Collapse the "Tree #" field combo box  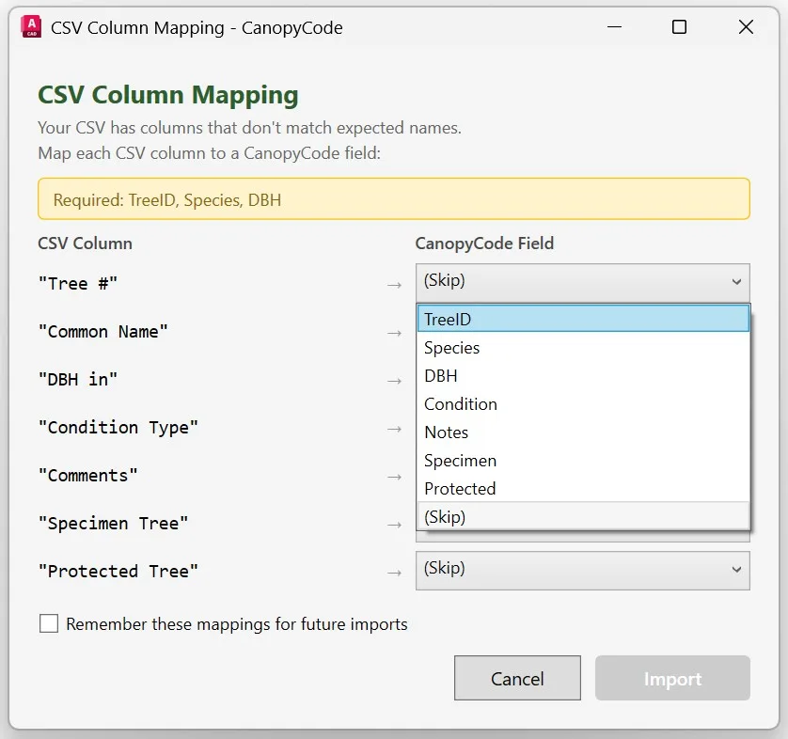(583, 282)
